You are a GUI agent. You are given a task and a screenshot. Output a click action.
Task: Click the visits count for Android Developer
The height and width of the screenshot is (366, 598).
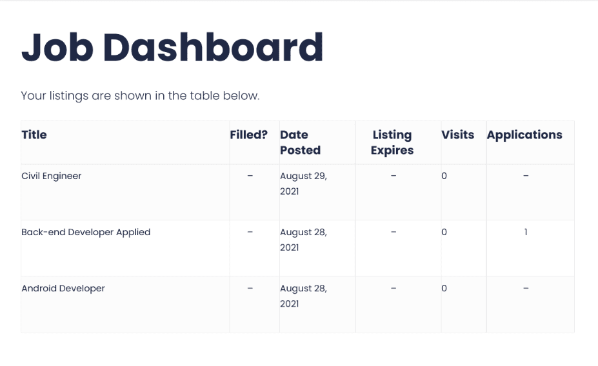(x=444, y=288)
